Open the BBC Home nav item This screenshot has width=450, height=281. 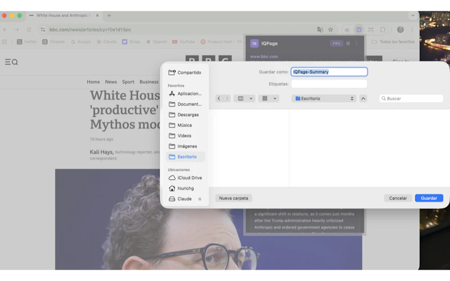tap(93, 82)
